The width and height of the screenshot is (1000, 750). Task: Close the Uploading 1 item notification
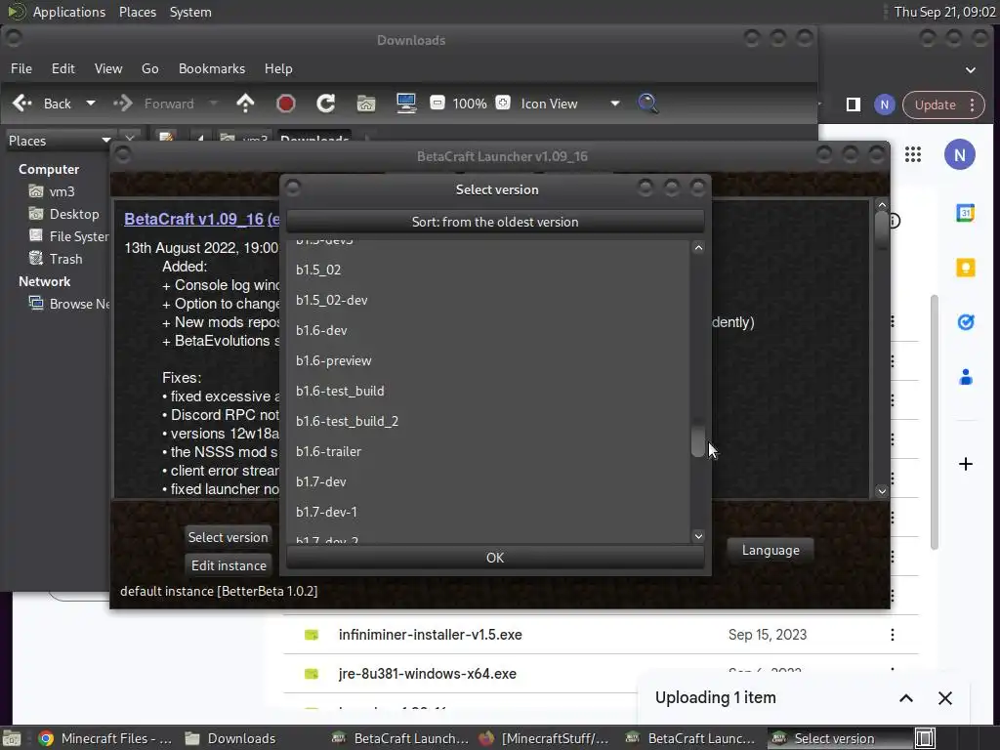coord(945,698)
